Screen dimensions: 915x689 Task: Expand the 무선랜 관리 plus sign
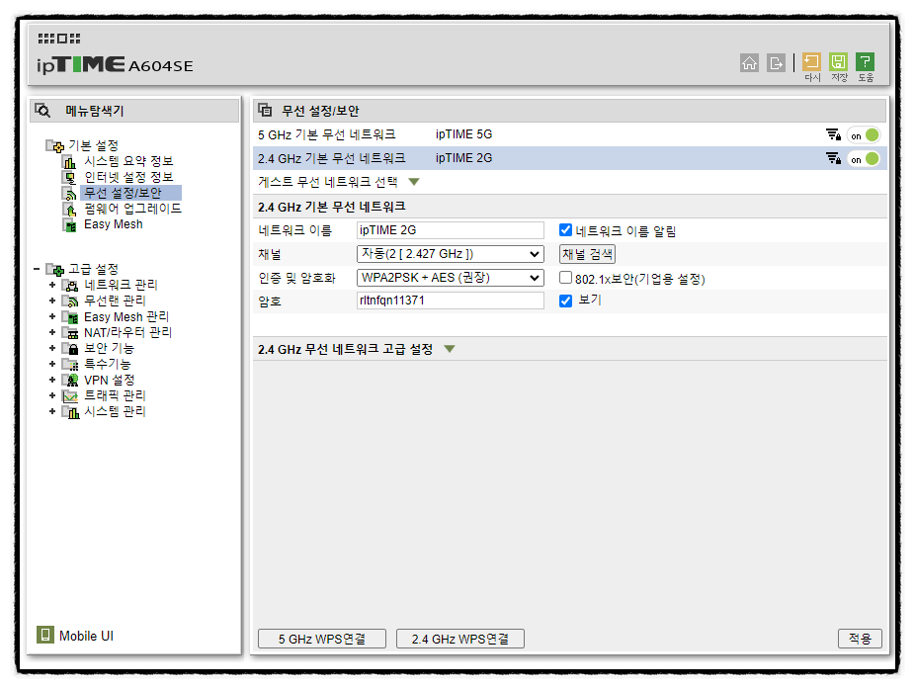click(52, 301)
